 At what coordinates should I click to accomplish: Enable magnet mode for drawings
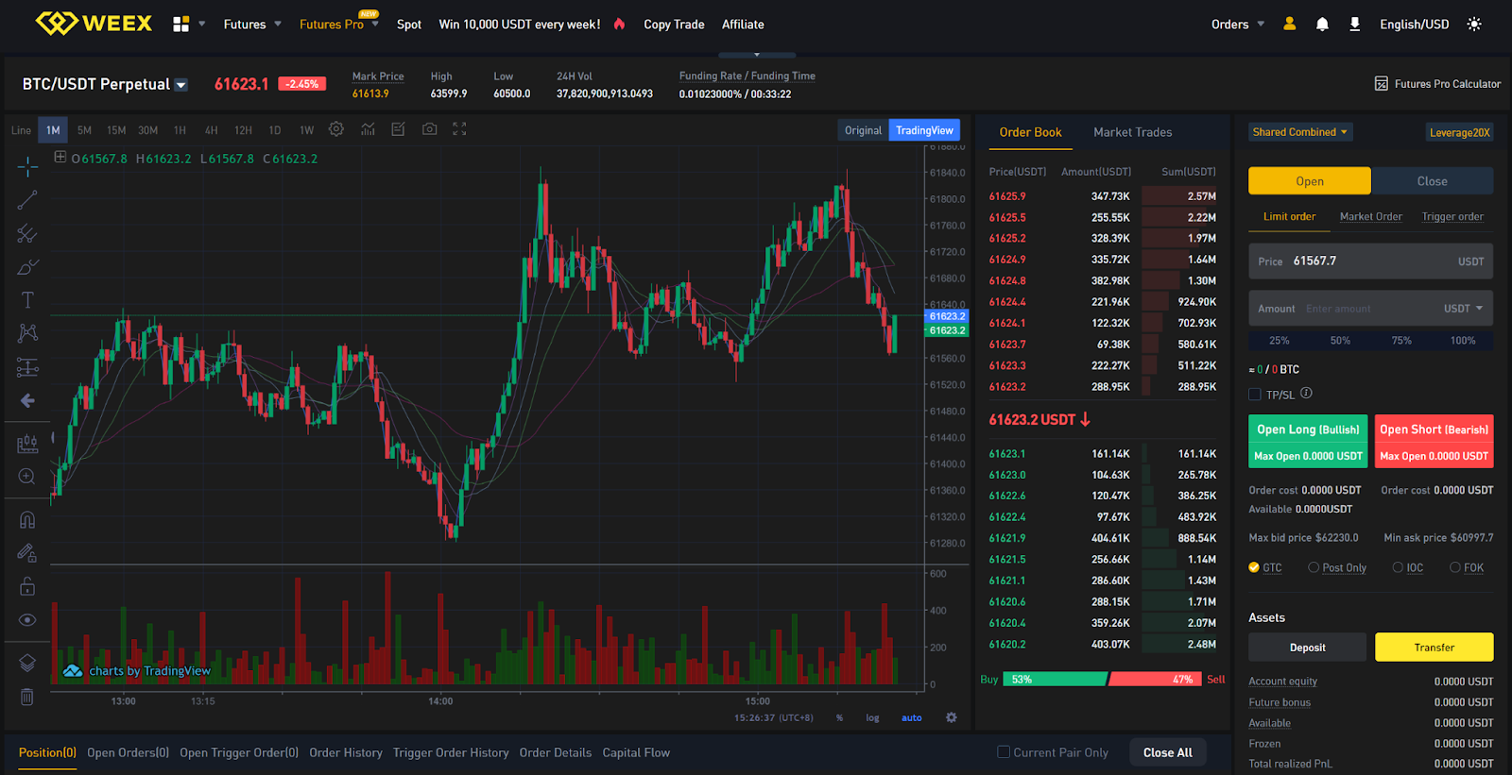pos(27,520)
